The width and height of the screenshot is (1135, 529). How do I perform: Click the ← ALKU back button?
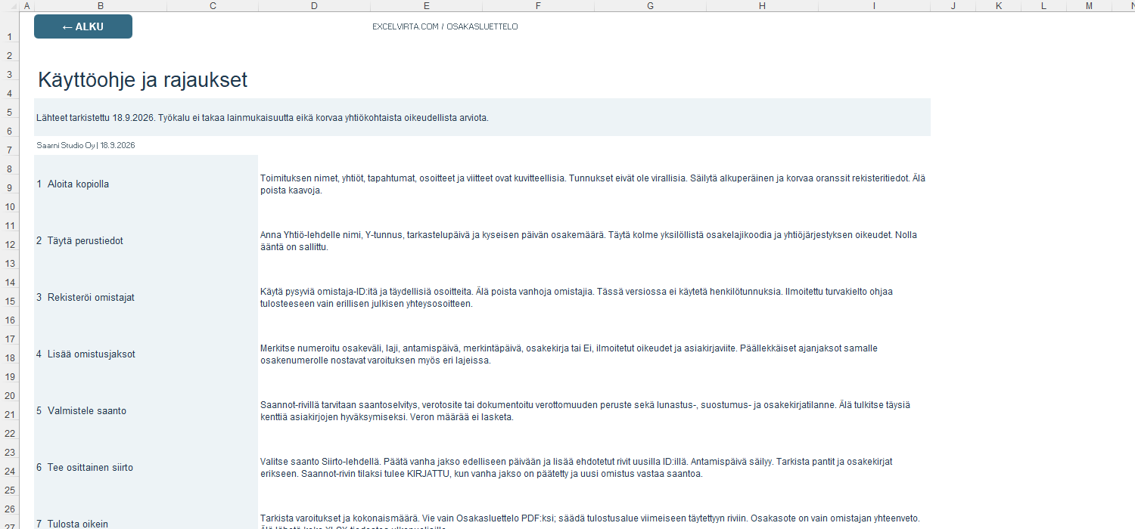point(83,26)
